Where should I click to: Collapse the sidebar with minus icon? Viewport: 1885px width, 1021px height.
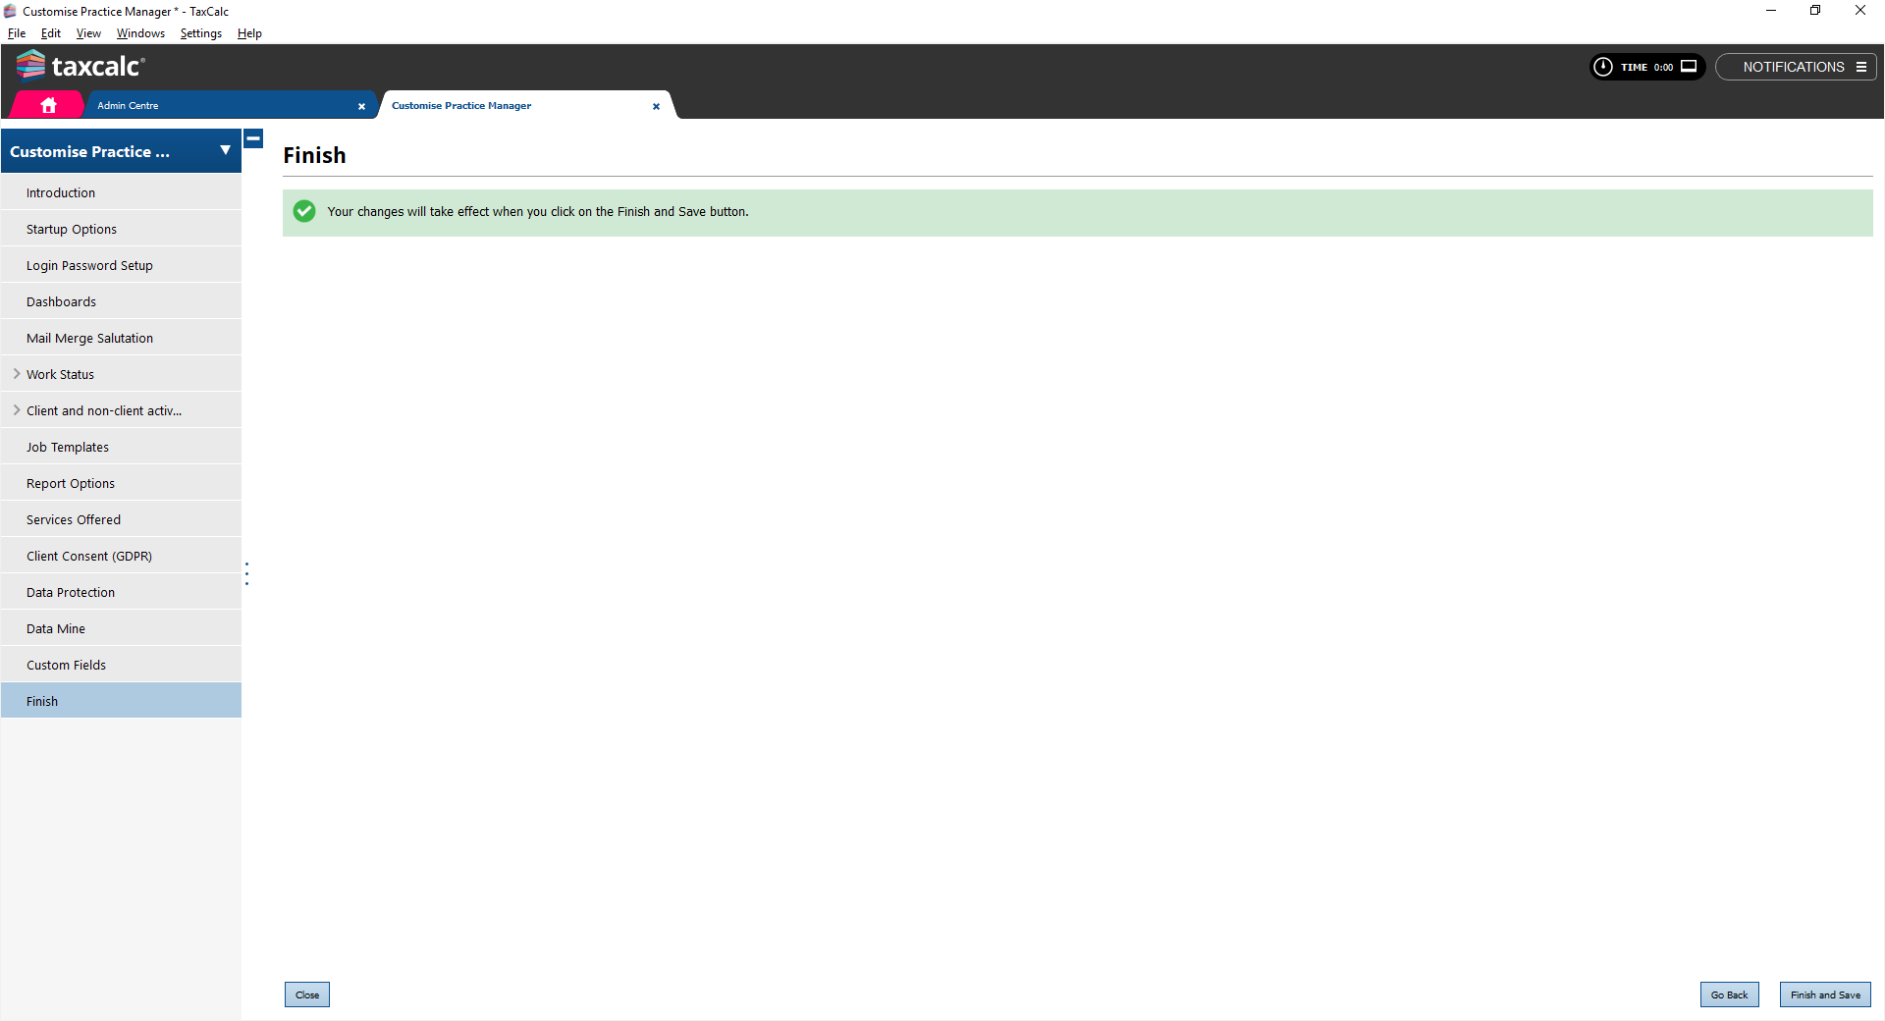253,139
